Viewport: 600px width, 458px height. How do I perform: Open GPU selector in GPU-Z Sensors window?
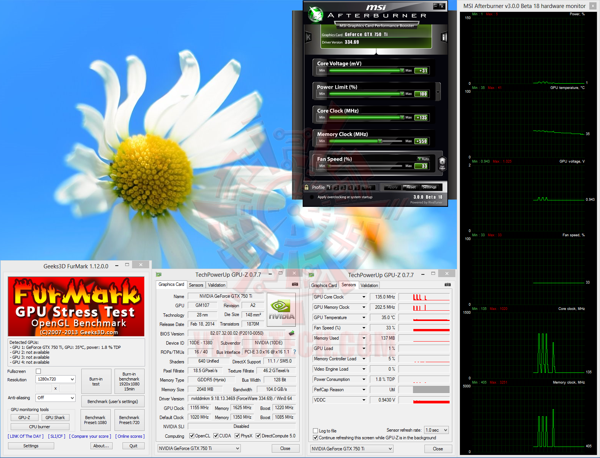click(x=352, y=449)
